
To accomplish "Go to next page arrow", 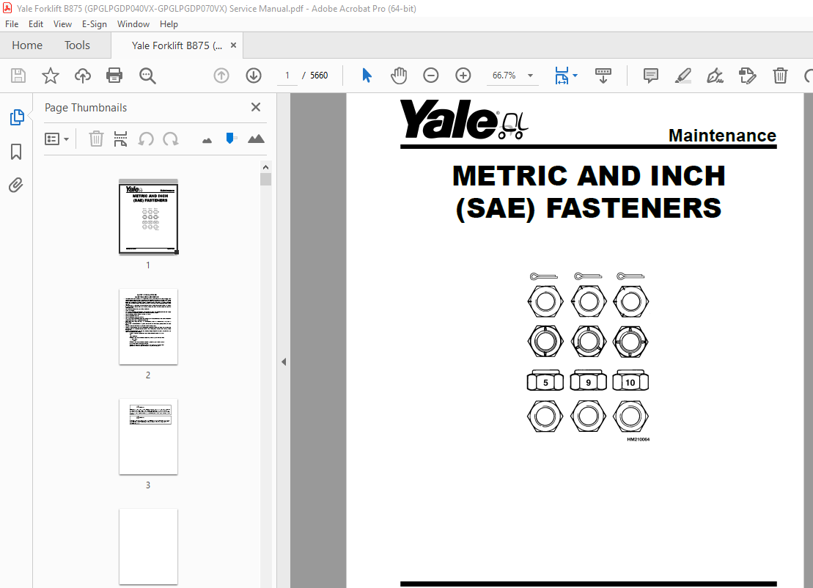I will tap(254, 76).
